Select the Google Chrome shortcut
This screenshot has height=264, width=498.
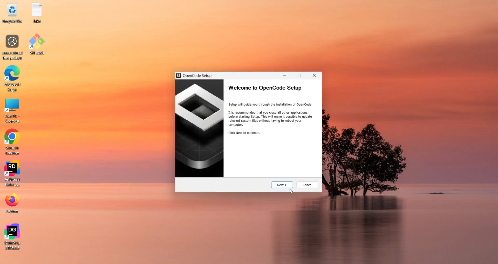(x=12, y=142)
